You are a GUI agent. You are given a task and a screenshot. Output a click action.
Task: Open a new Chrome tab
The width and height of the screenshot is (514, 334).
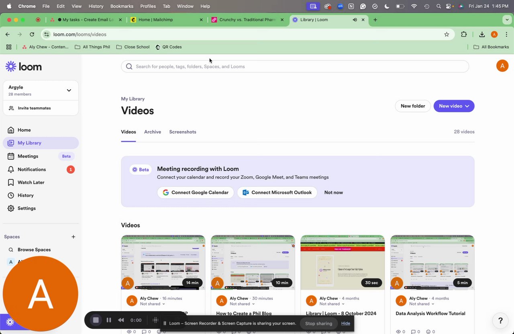click(375, 20)
